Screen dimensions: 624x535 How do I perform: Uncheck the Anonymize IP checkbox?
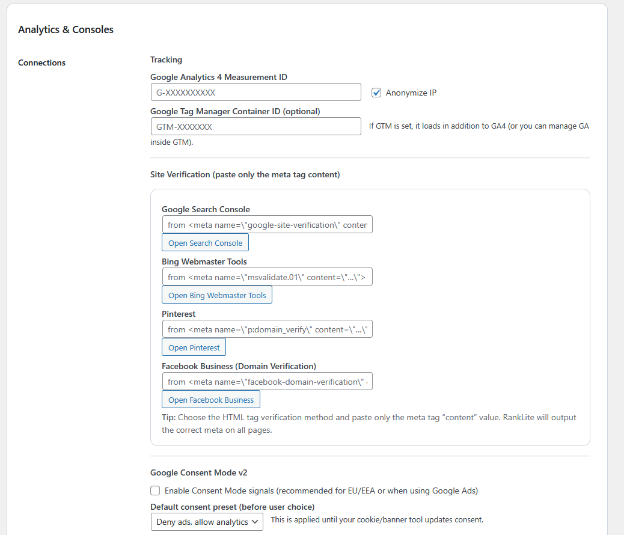pyautogui.click(x=376, y=93)
